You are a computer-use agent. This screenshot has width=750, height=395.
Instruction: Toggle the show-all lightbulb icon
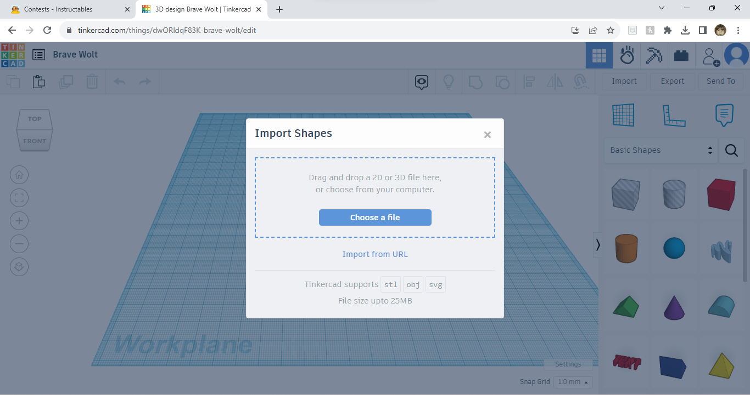449,82
